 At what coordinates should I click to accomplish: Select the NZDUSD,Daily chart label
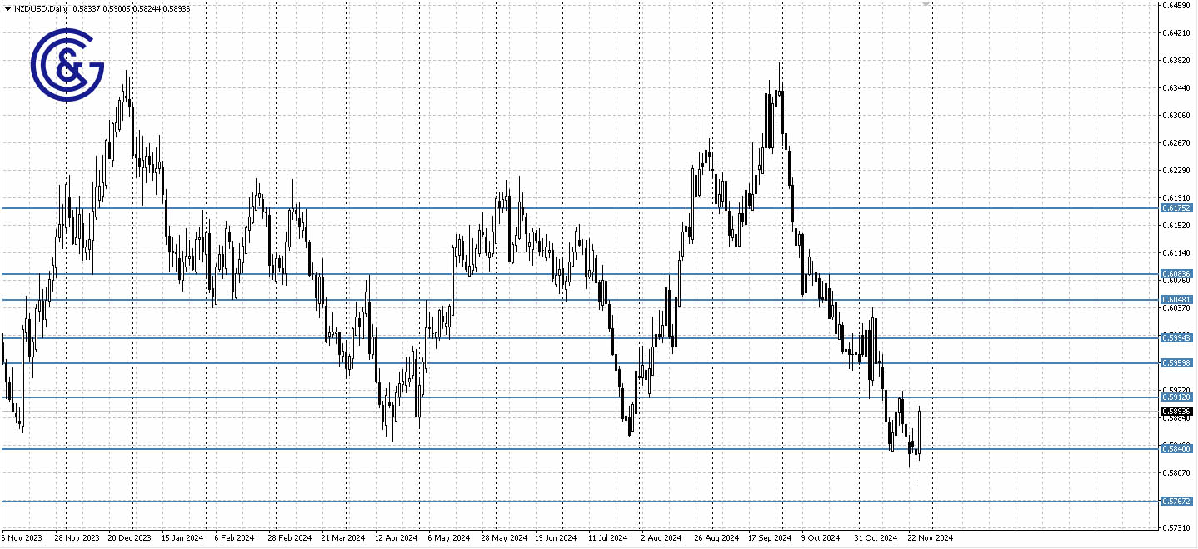(40, 7)
